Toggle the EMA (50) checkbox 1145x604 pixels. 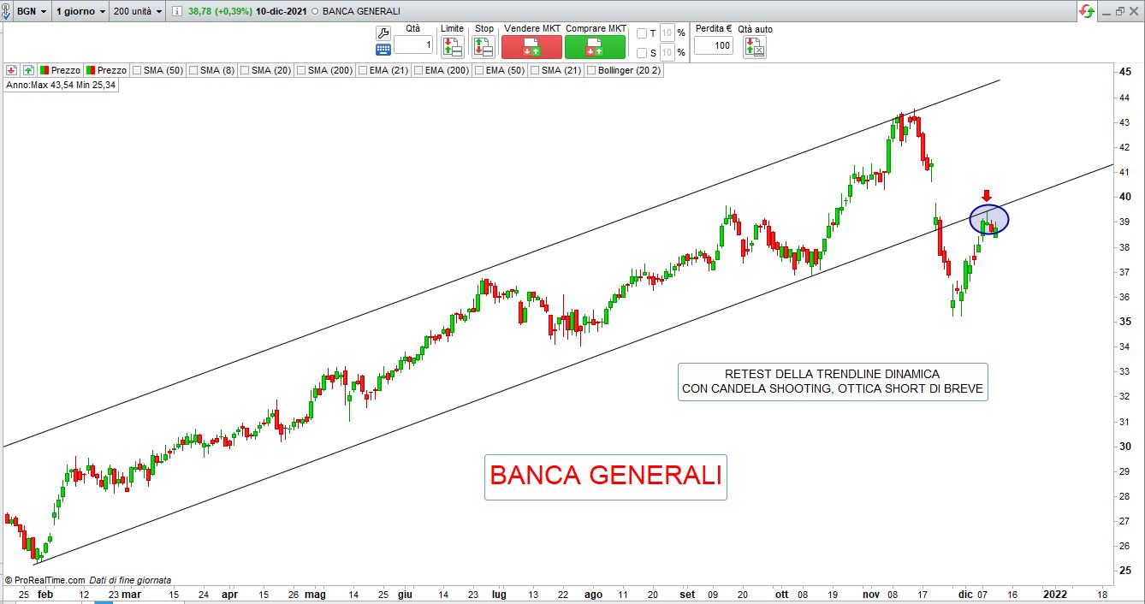[x=479, y=70]
